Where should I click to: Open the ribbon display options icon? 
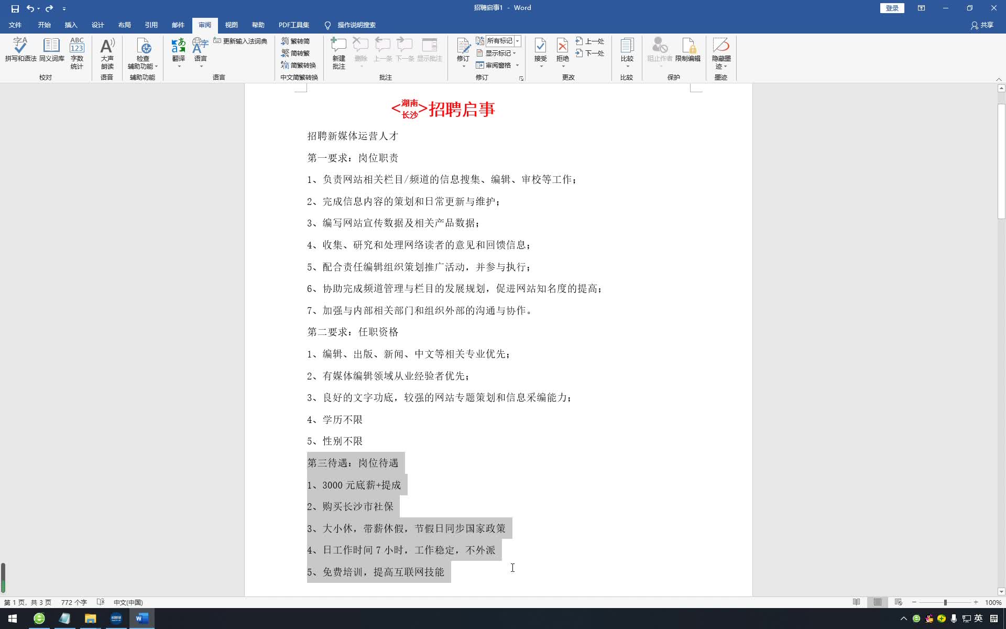pyautogui.click(x=921, y=8)
